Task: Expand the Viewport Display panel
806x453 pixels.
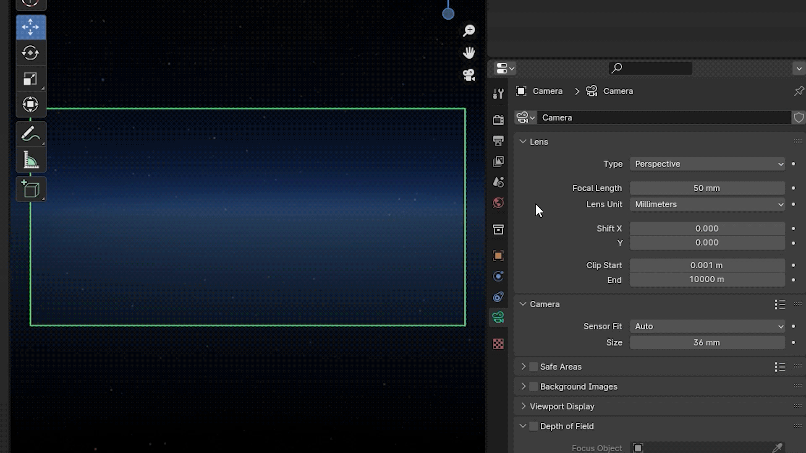Action: pos(562,406)
